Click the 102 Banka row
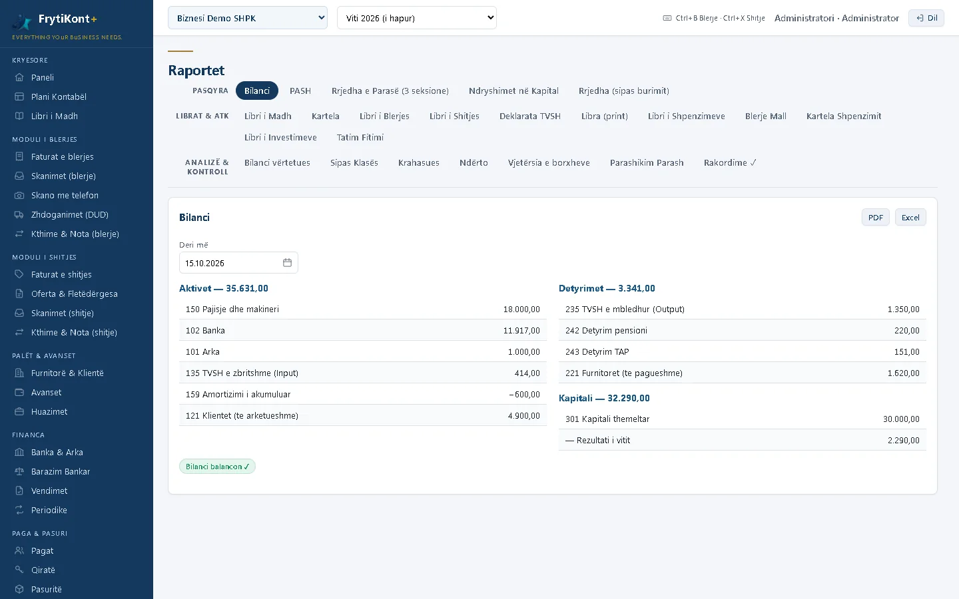Viewport: 959px width, 599px height. [x=363, y=330]
